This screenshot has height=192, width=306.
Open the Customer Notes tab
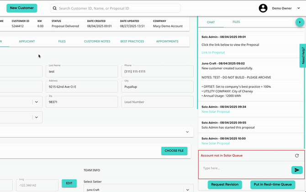pyautogui.click(x=97, y=41)
